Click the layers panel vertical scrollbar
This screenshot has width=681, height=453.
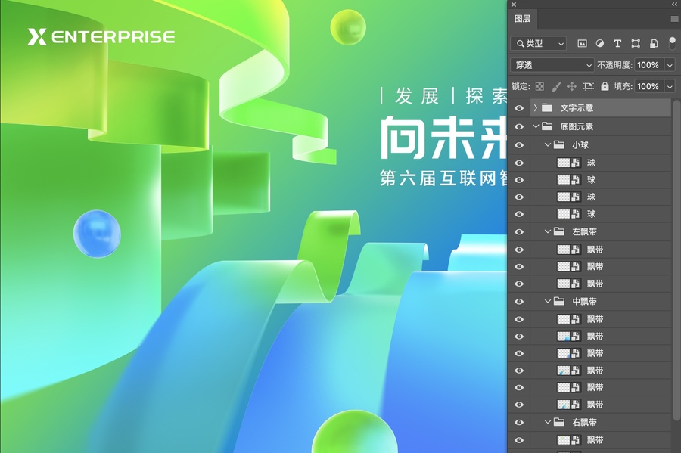[676, 260]
